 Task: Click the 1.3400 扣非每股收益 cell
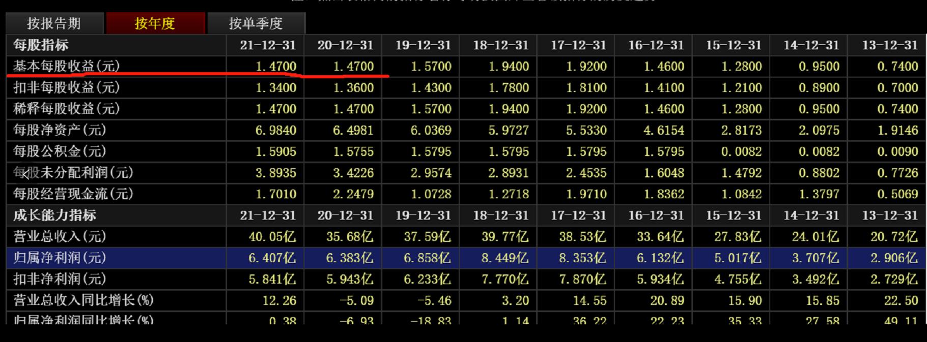click(x=276, y=88)
